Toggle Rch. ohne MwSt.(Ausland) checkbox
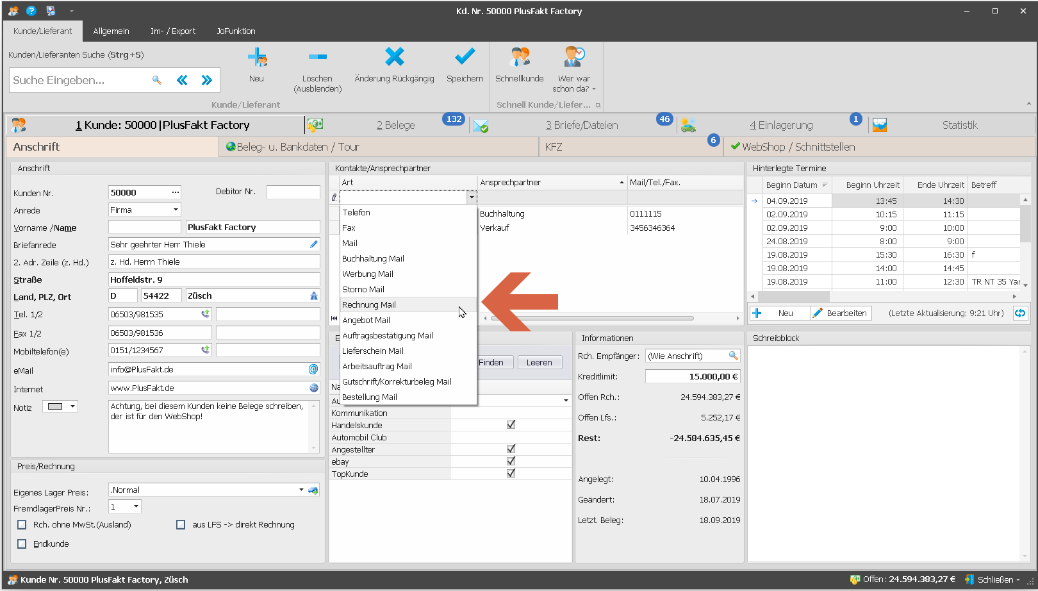Screen dimensions: 1038x591 tap(22, 524)
